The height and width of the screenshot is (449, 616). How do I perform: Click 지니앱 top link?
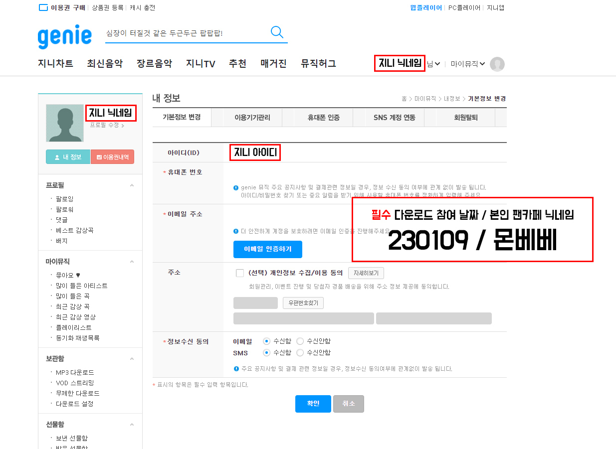(496, 7)
